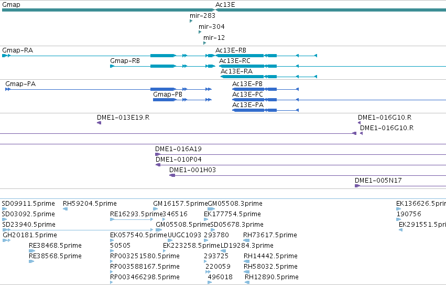Click the mir-283 arrow glyph

pos(191,21)
